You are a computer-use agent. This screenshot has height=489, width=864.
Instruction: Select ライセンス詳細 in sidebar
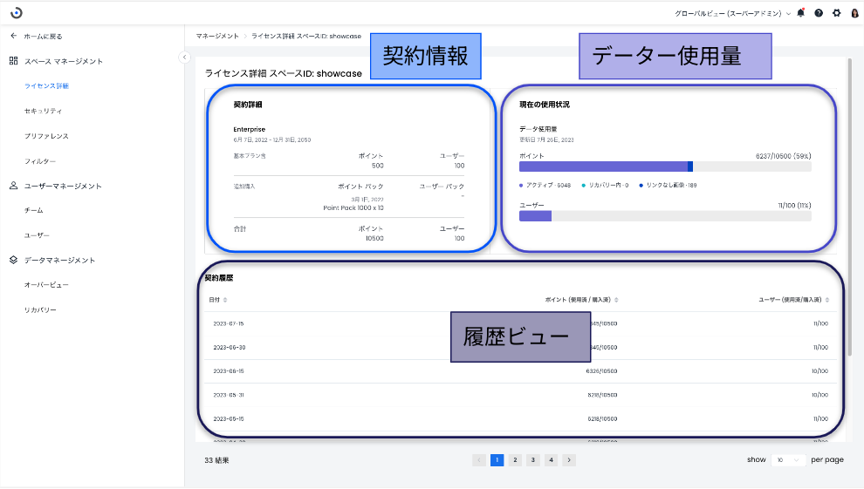[x=47, y=85]
